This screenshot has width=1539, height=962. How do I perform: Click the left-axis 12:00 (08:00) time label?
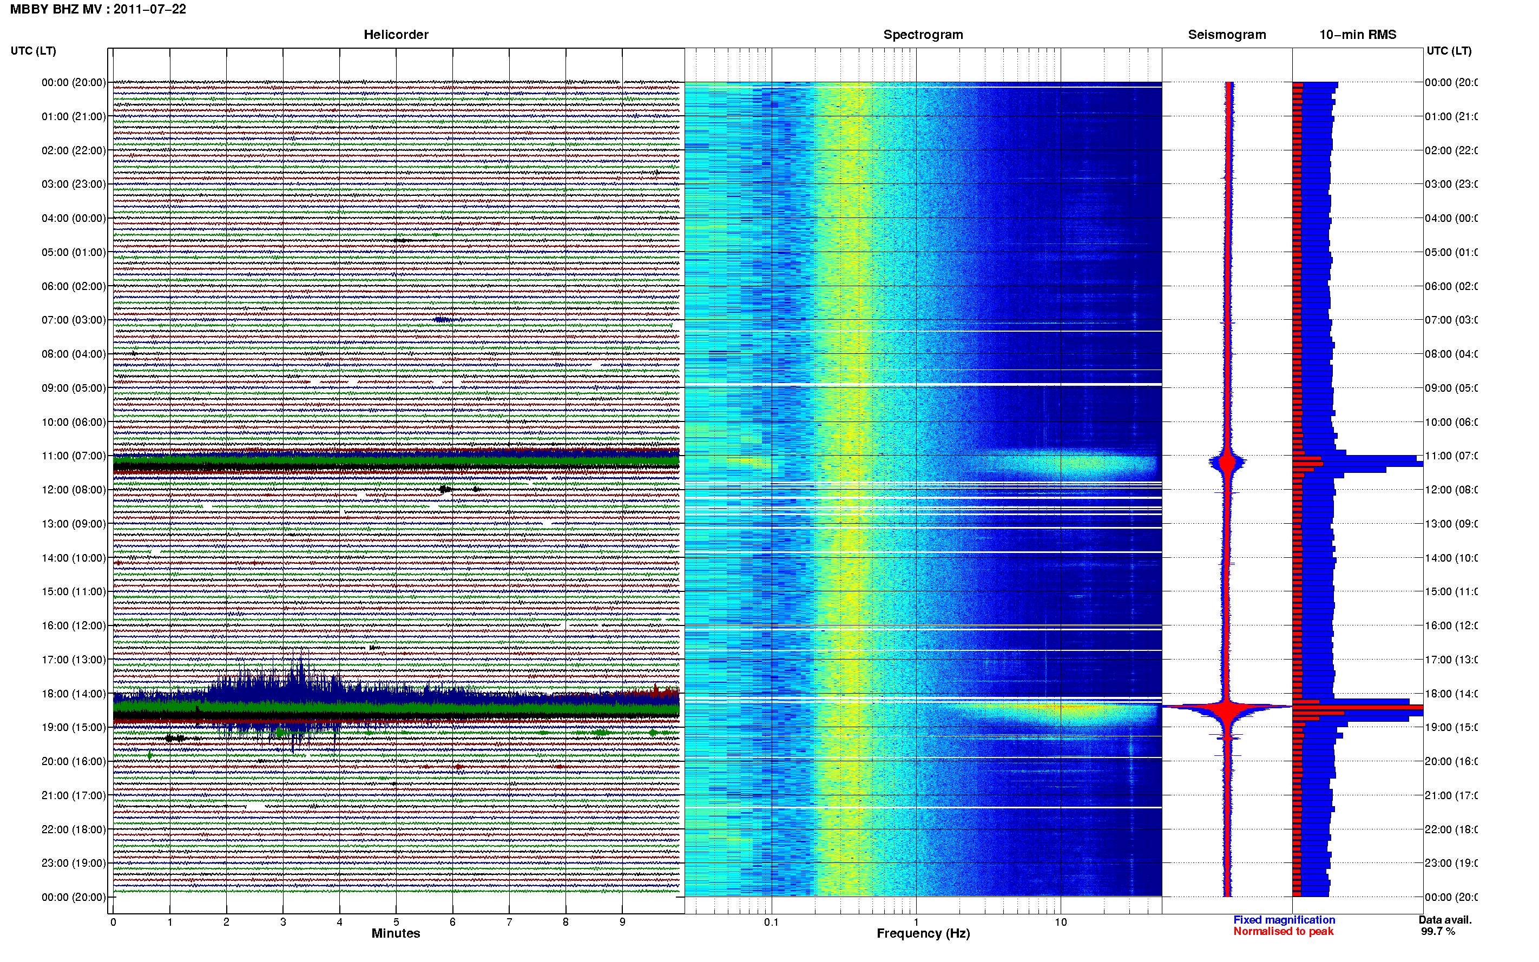point(74,490)
